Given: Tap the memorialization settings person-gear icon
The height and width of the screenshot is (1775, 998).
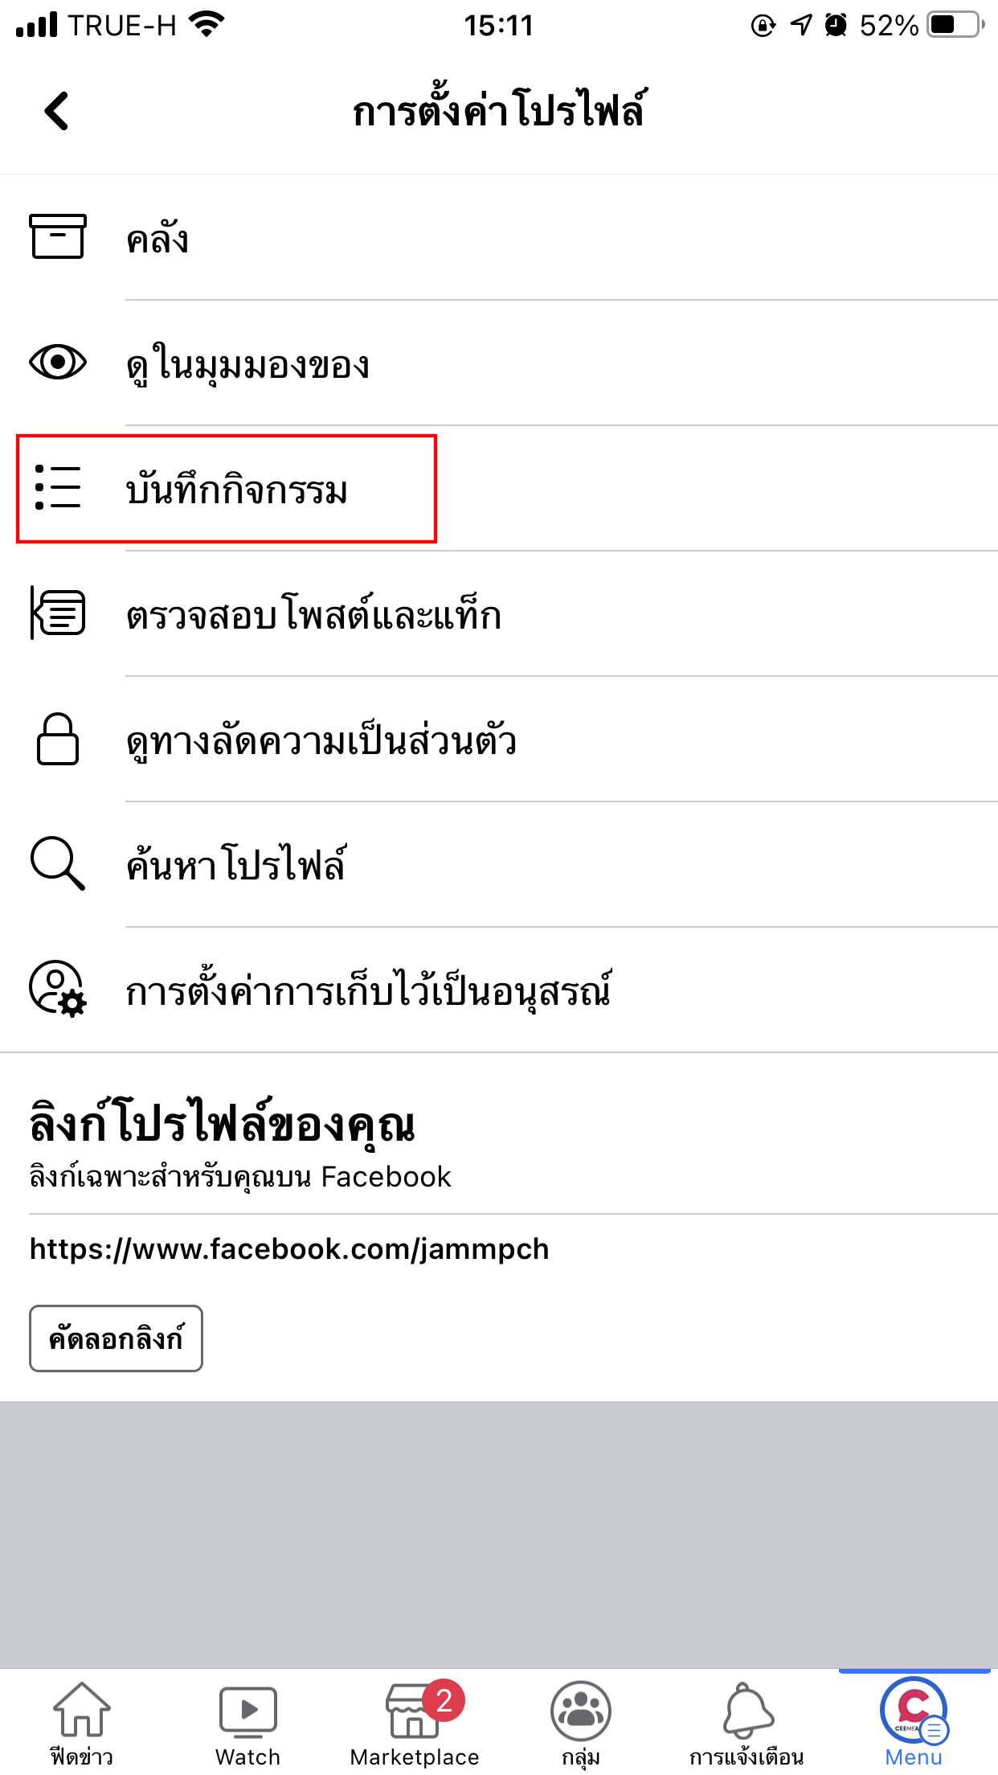Looking at the screenshot, I should (x=58, y=989).
